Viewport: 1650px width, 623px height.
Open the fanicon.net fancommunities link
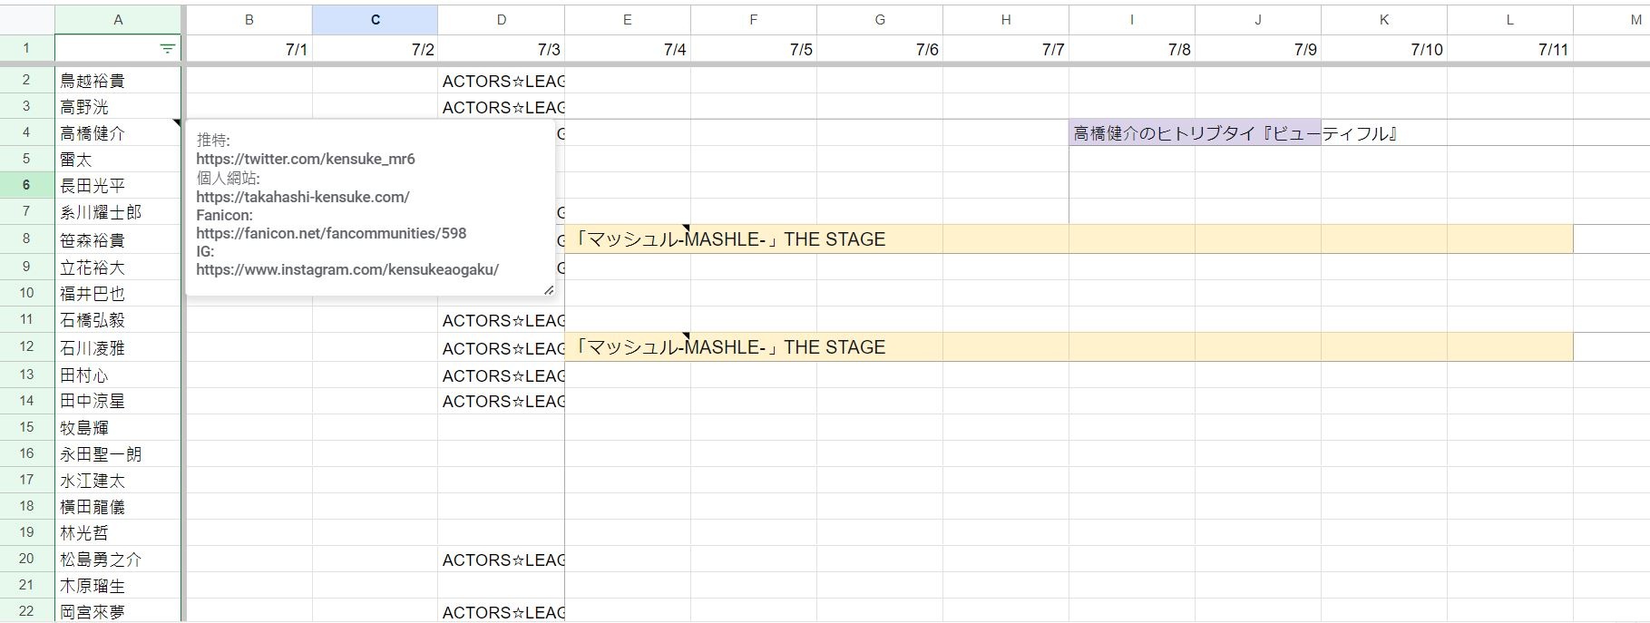(331, 233)
